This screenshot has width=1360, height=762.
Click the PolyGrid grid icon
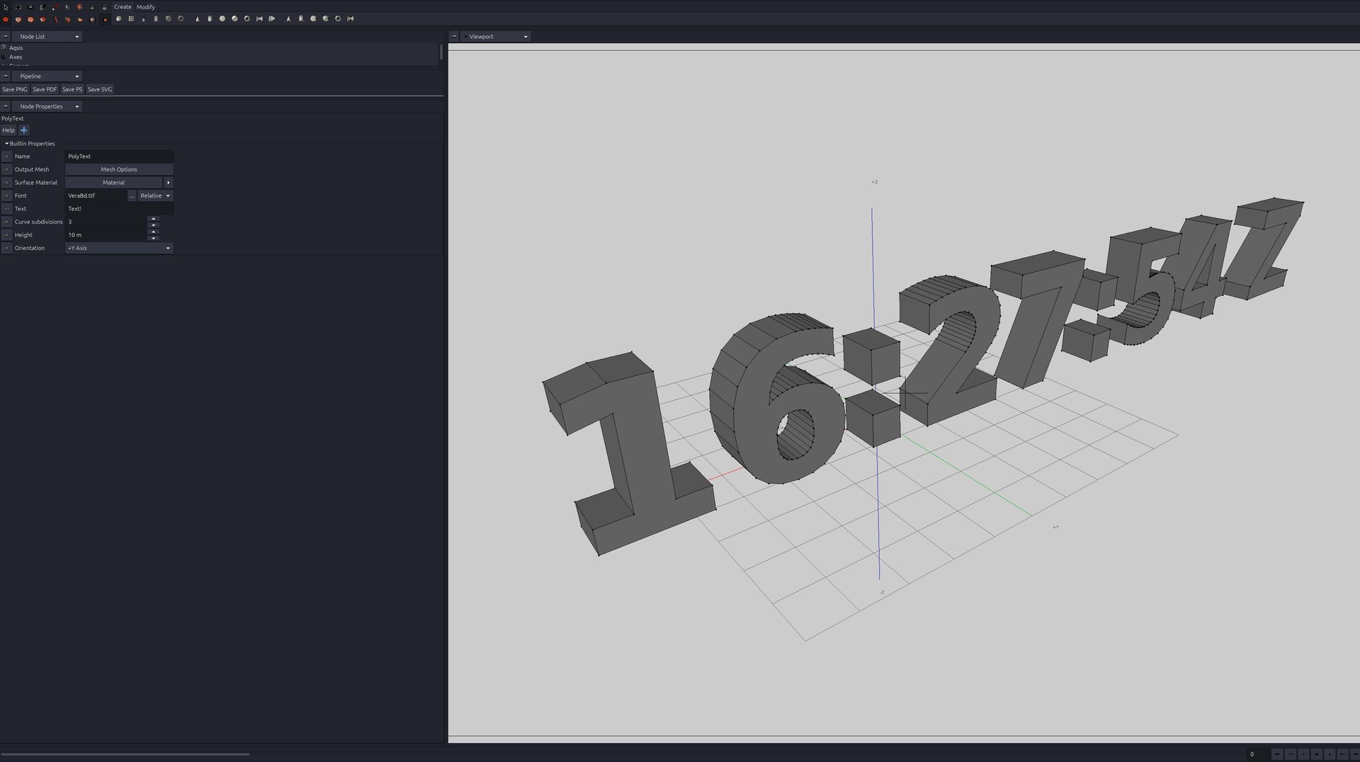(131, 19)
